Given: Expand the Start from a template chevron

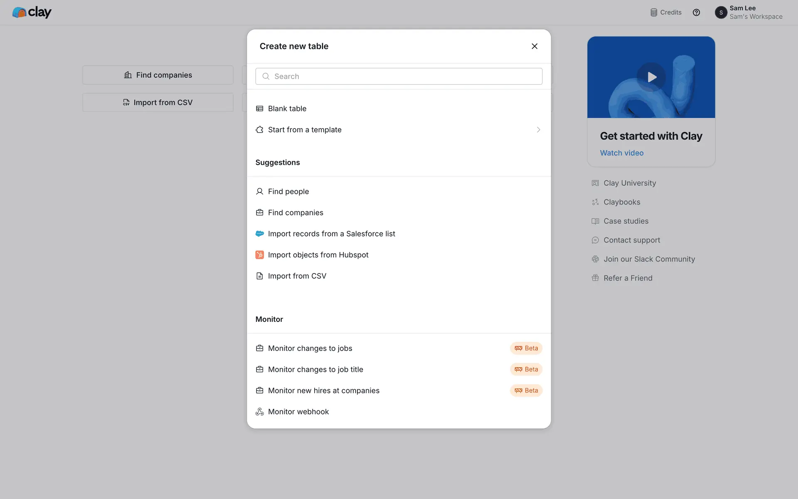Looking at the screenshot, I should point(538,130).
